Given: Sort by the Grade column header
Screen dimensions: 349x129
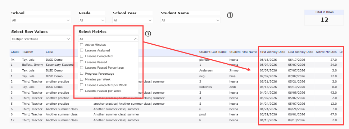Looking at the screenshot, I should click(x=15, y=52).
